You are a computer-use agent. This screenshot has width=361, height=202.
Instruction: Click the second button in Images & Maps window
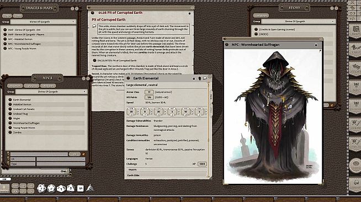tap(18, 16)
